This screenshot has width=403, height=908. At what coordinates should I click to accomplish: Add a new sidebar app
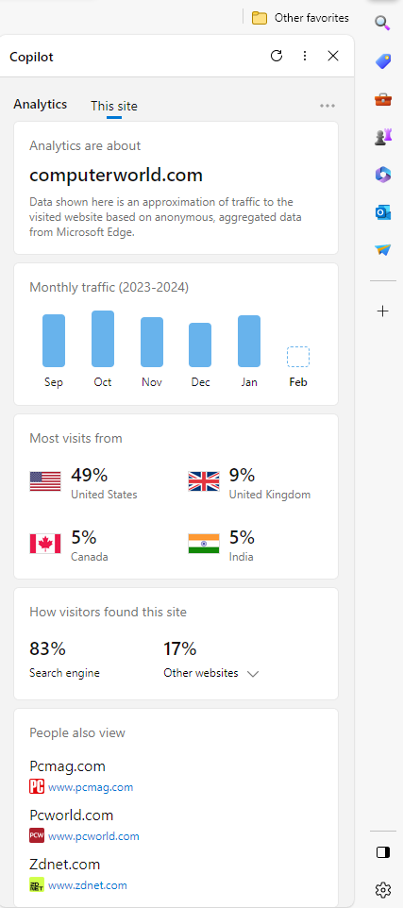coord(383,311)
